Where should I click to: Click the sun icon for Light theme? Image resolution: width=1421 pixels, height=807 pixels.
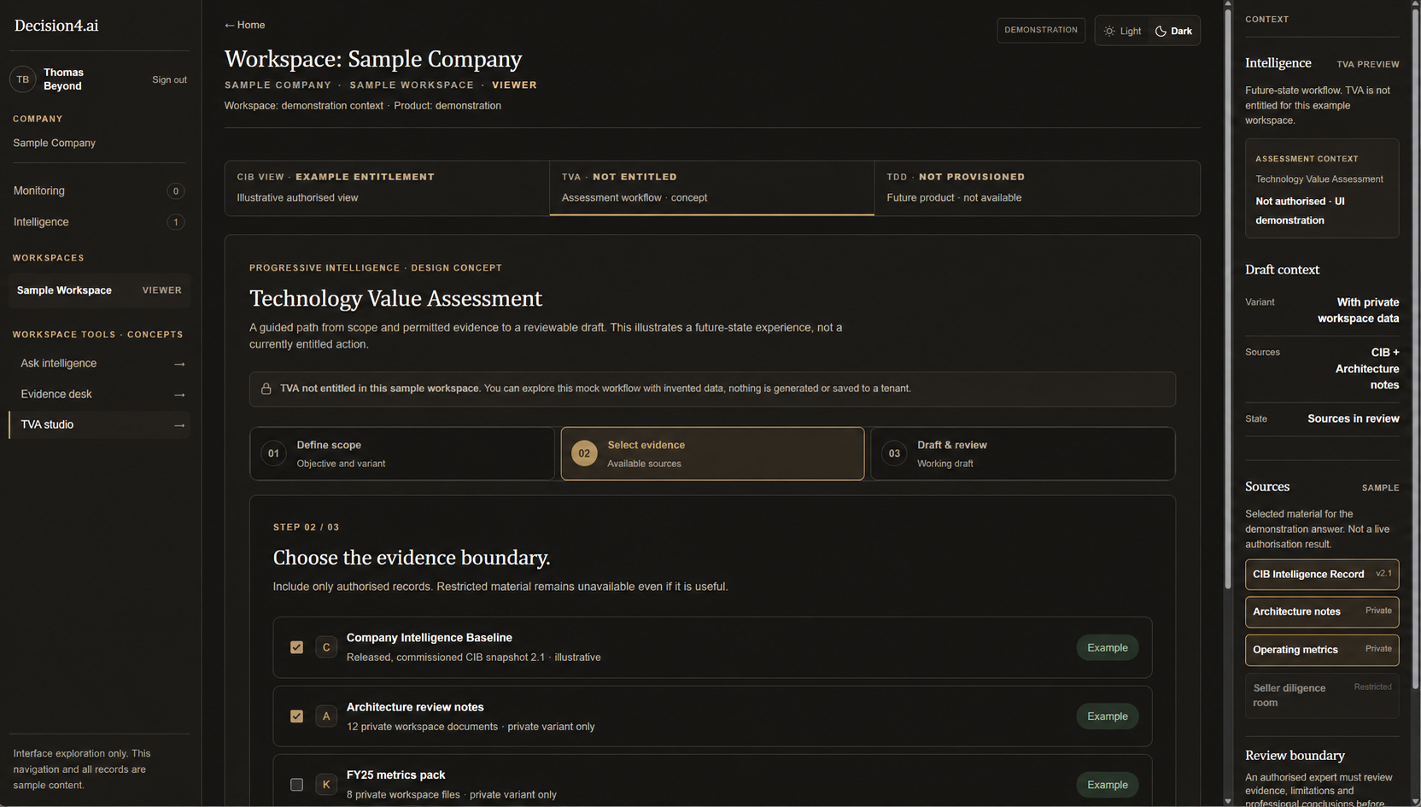click(1109, 31)
